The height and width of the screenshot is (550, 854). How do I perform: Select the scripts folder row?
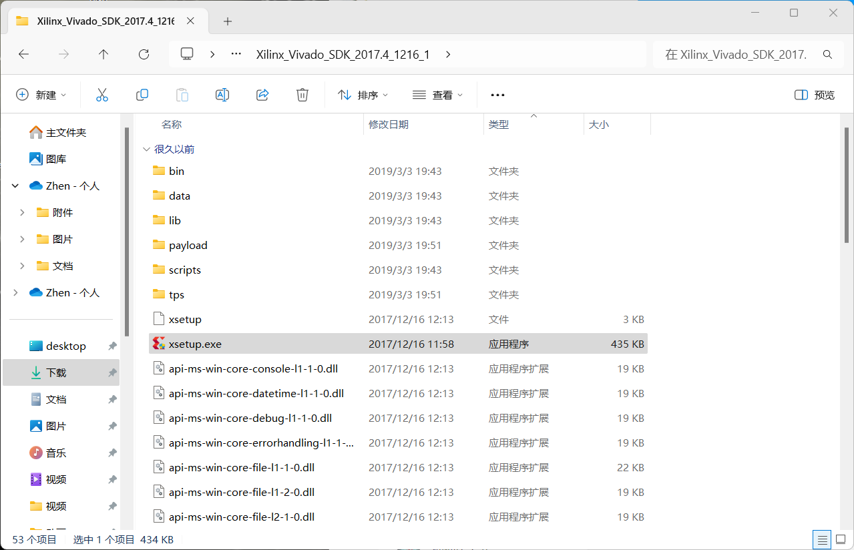coord(398,270)
